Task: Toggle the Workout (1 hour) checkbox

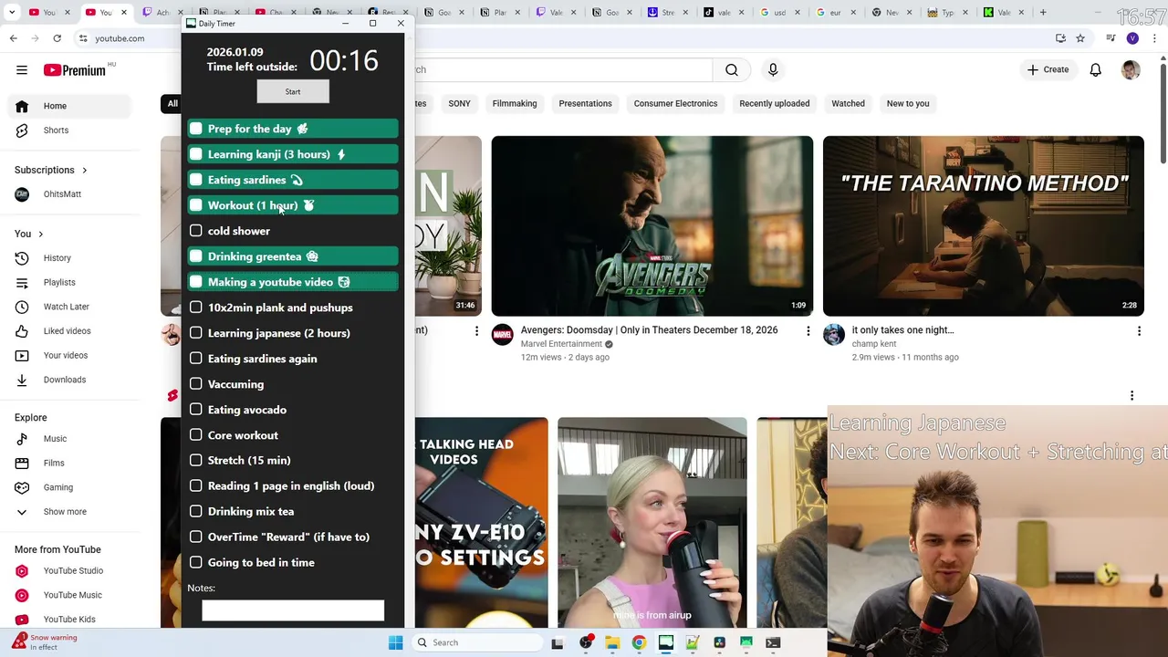Action: tap(195, 205)
